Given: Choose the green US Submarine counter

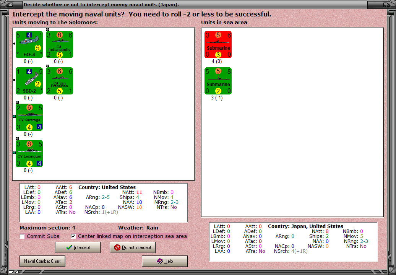Looking at the screenshot, I should [x=218, y=81].
